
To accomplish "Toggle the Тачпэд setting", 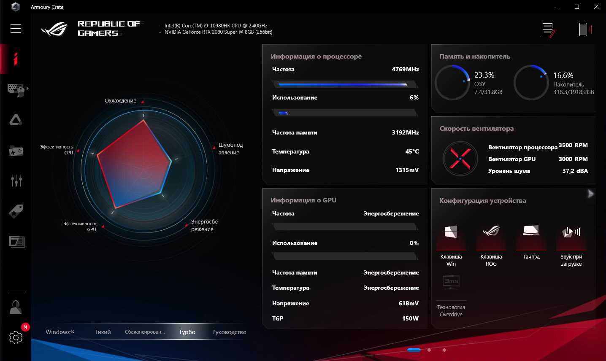I will [x=531, y=232].
